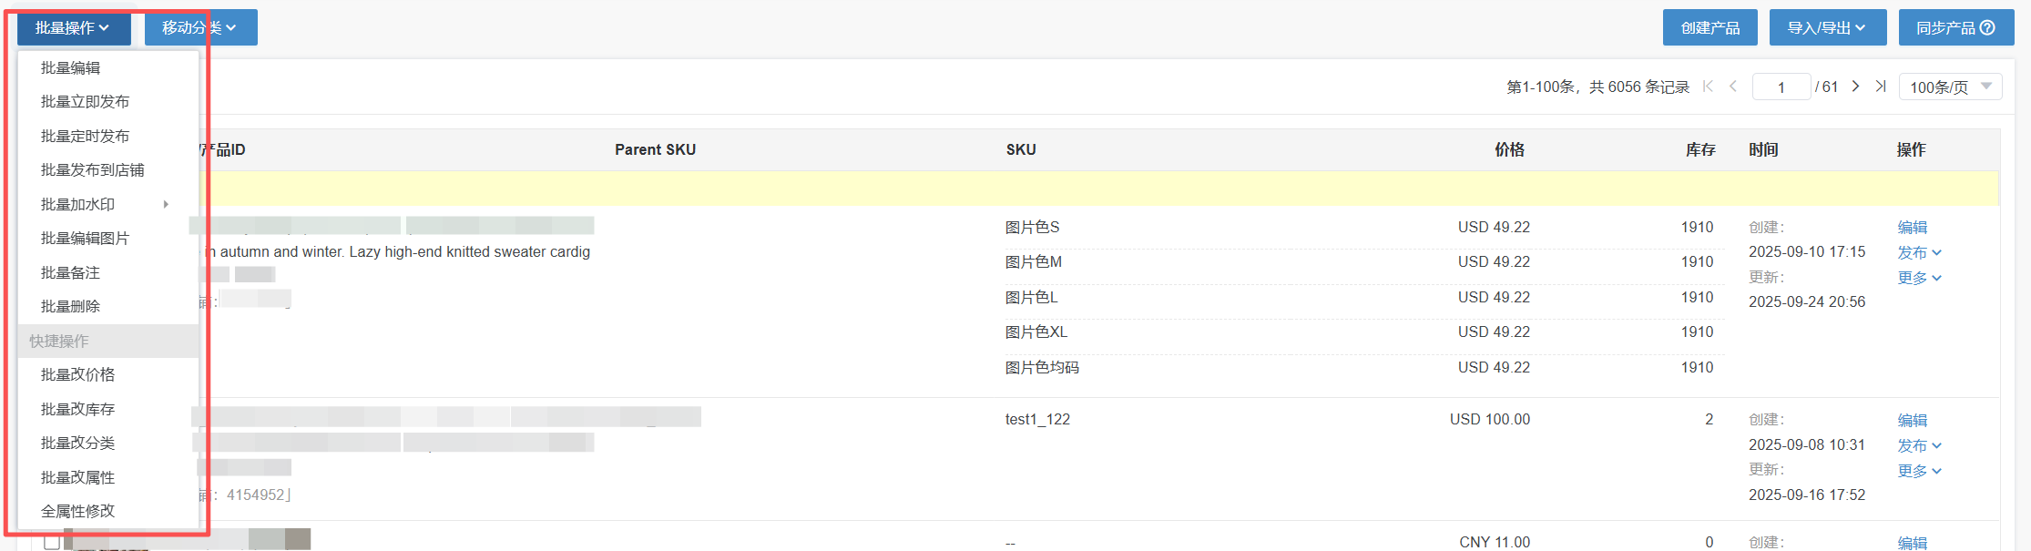
Task: Go to the next page arrow
Action: click(x=1855, y=87)
